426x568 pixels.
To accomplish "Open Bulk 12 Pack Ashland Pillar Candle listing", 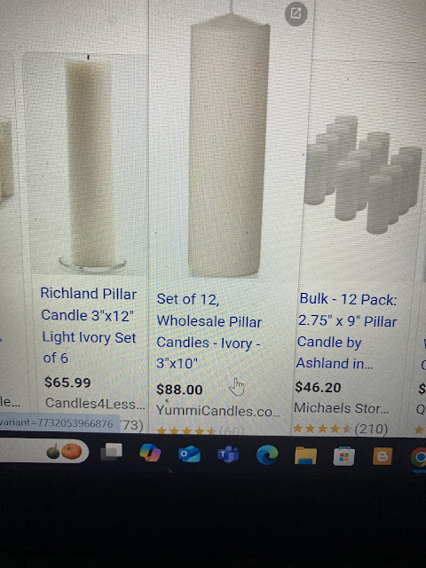I will 347,331.
